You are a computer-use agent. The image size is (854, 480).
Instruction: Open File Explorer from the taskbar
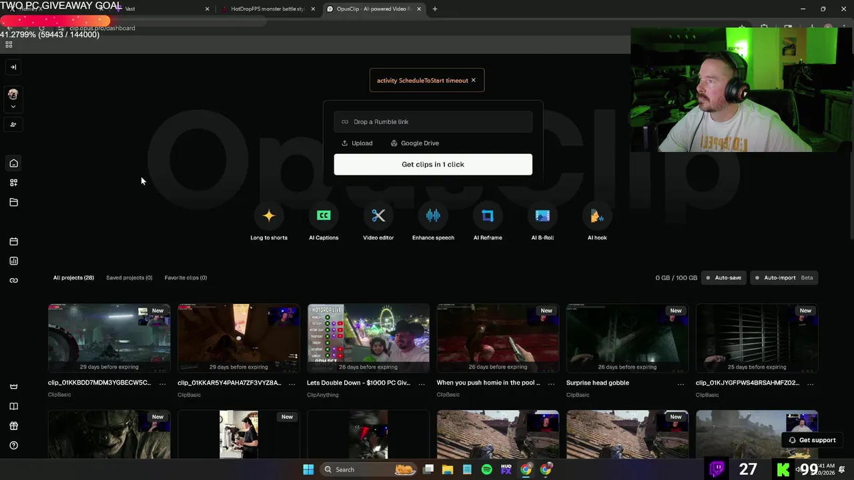tap(448, 469)
